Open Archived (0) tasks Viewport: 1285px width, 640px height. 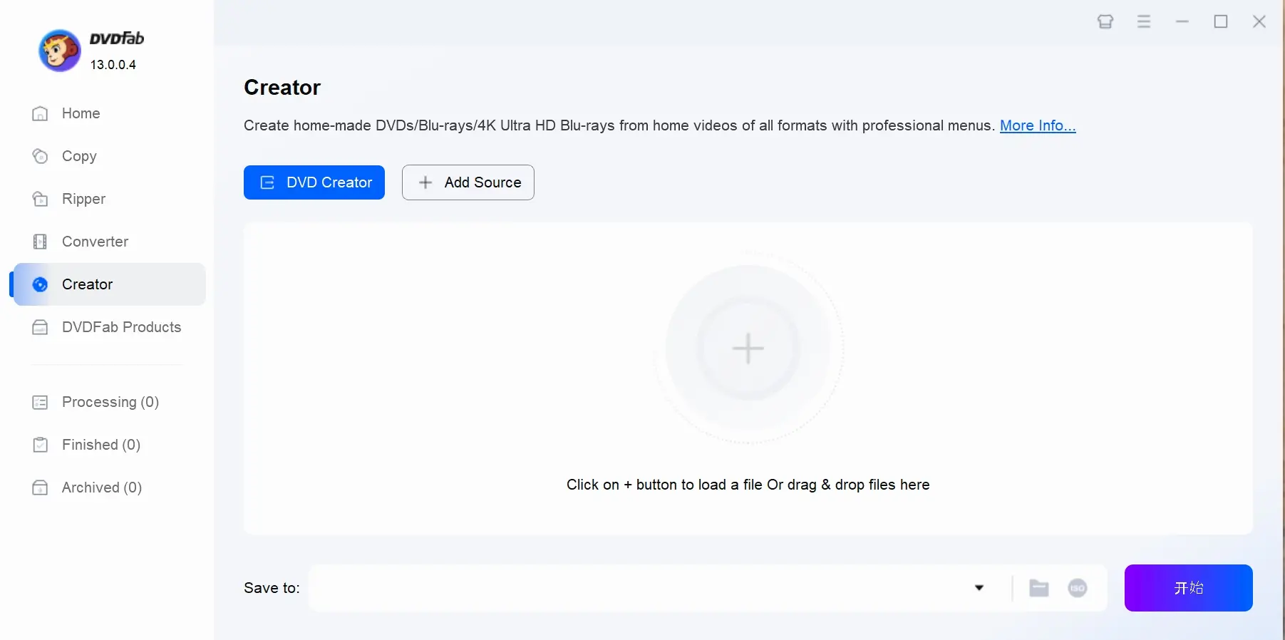pos(109,487)
